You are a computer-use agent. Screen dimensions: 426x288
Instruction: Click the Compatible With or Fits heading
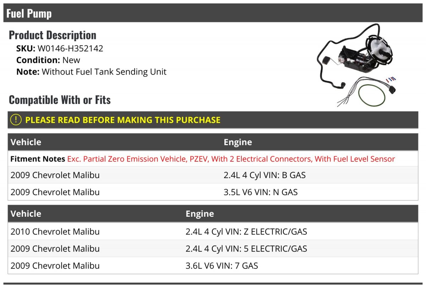(60, 100)
